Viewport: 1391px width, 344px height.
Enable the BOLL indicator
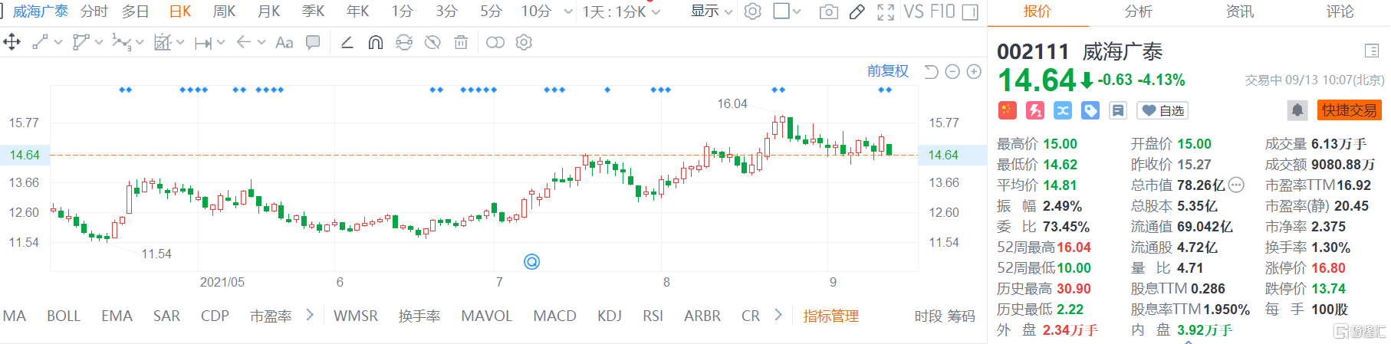[64, 316]
